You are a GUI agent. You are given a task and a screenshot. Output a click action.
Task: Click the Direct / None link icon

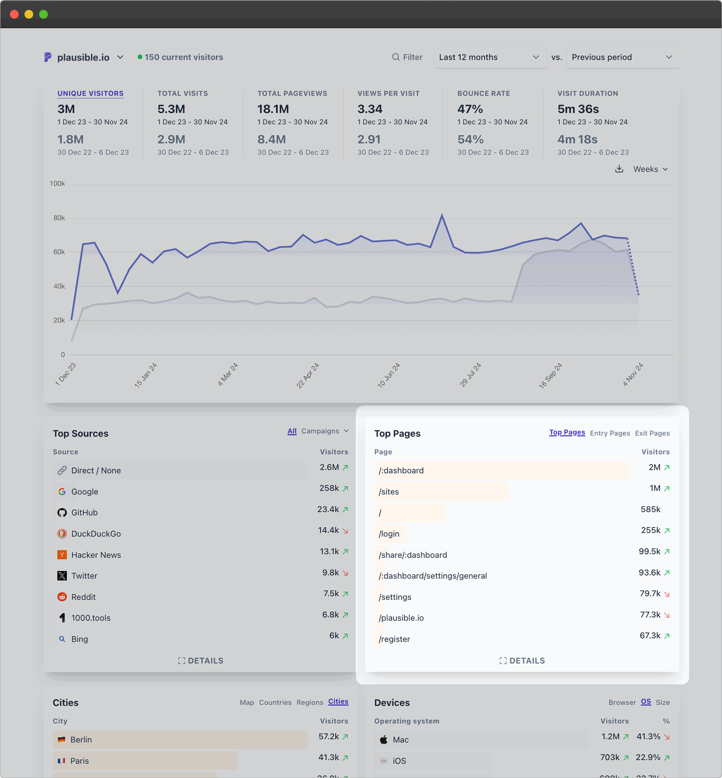[x=62, y=470]
